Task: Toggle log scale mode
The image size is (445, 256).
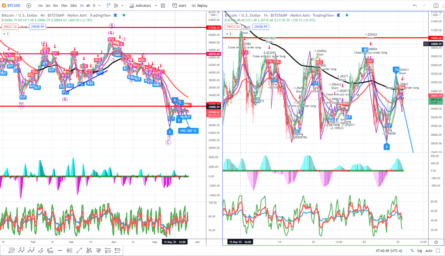Action: pos(420,251)
